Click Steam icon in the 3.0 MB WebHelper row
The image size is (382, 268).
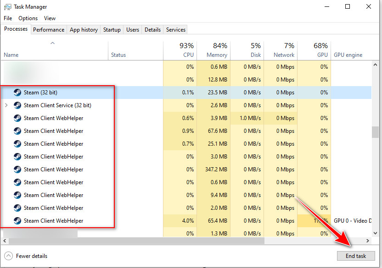[x=17, y=157]
